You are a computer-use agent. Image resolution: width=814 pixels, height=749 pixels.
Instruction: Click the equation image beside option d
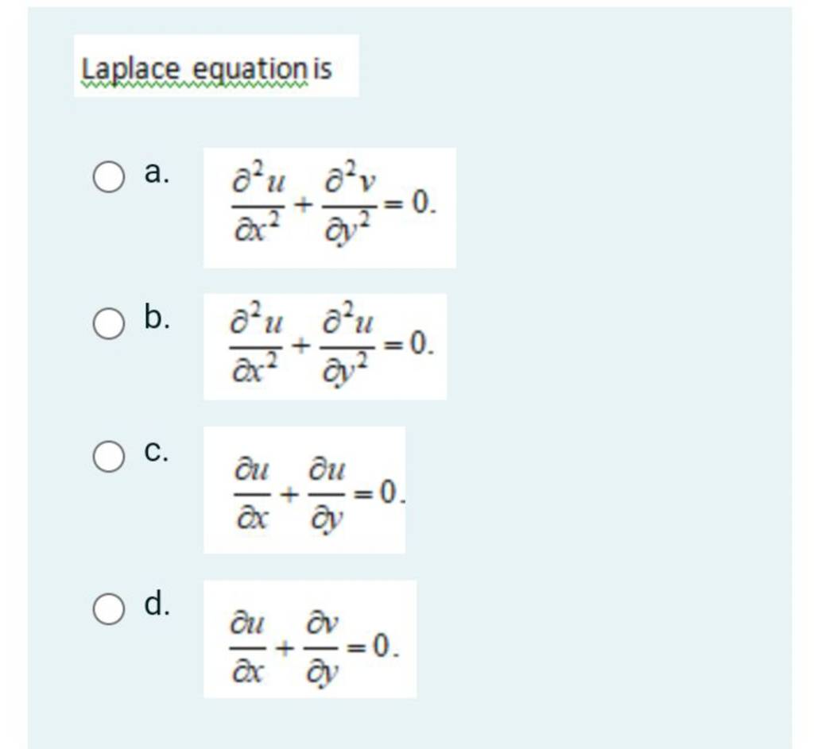[x=310, y=643]
